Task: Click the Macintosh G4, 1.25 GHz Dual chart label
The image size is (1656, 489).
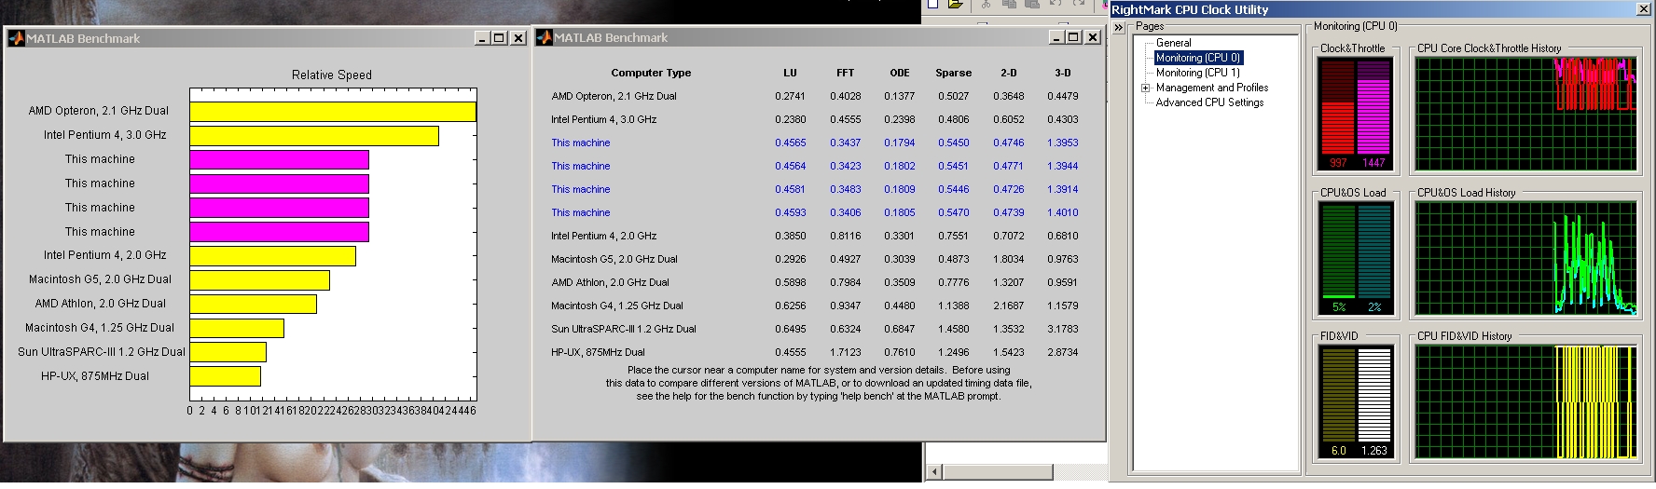Action: (x=100, y=328)
